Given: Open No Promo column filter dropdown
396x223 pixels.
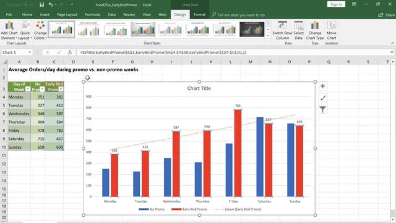Looking at the screenshot, I should tap(42, 89).
